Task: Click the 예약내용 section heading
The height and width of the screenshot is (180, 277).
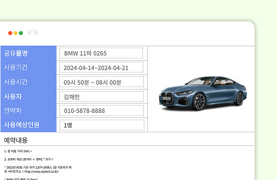Action: (16, 140)
